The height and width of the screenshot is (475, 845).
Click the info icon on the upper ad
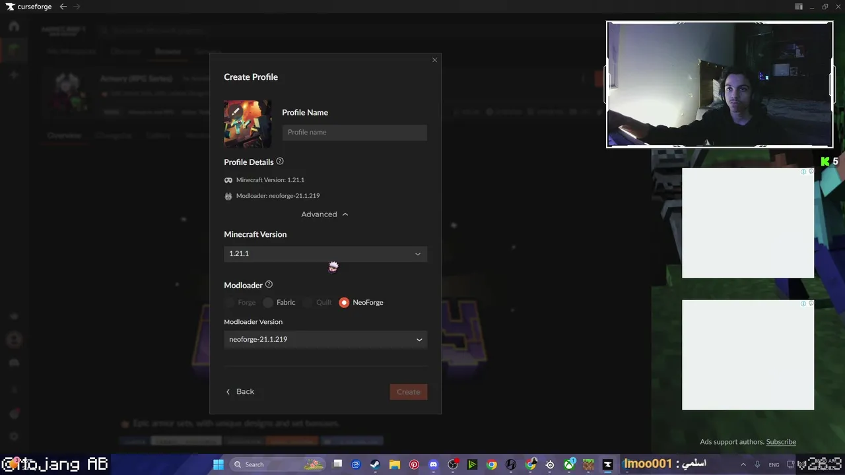pyautogui.click(x=803, y=172)
